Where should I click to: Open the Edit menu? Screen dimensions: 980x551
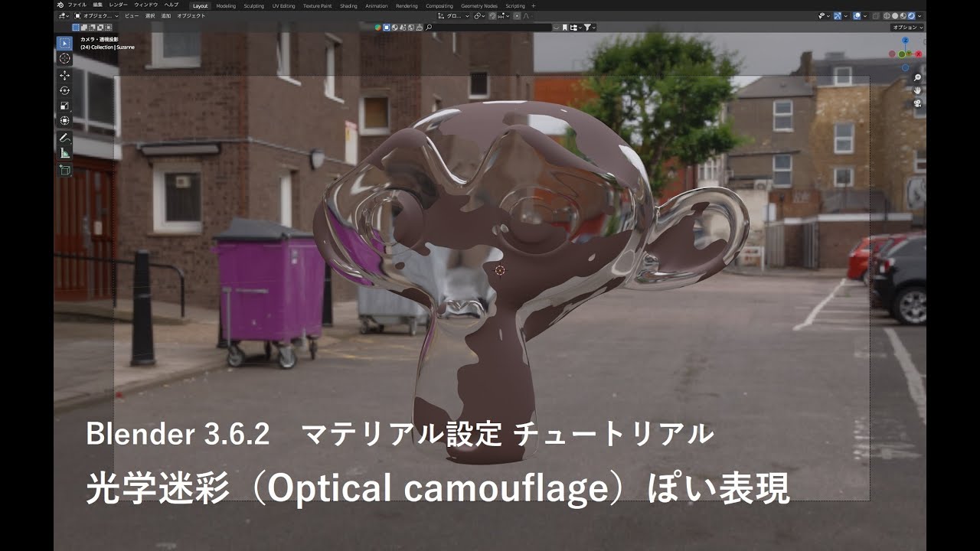(x=97, y=5)
